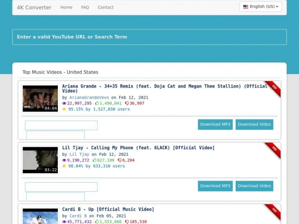Click the star rating icon beside 98.04%

tap(64, 166)
